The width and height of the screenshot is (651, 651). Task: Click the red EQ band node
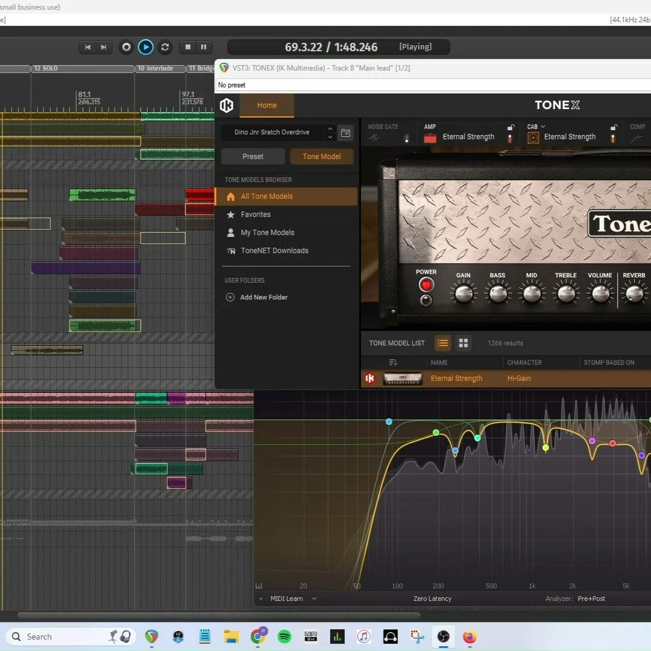612,444
